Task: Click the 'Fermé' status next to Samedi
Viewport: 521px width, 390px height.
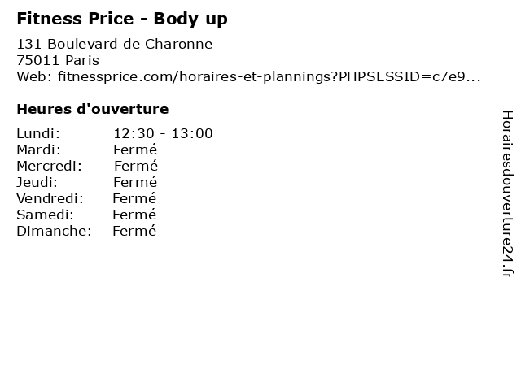Action: tap(134, 214)
